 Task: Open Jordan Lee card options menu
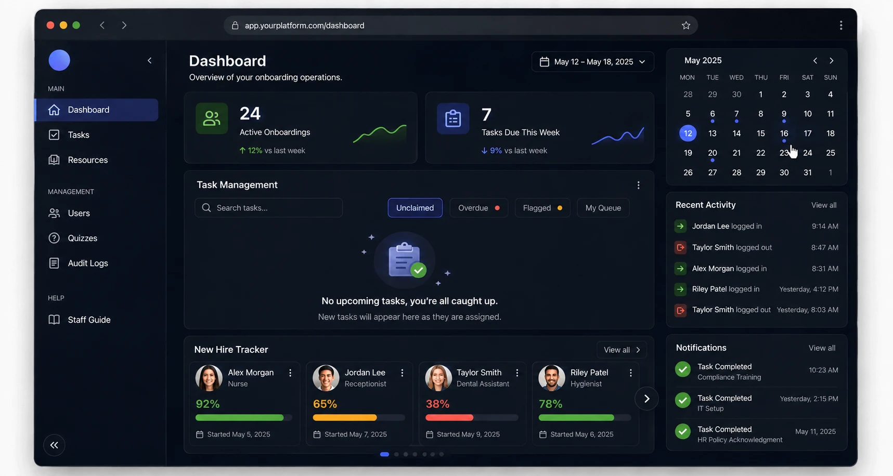(x=402, y=373)
